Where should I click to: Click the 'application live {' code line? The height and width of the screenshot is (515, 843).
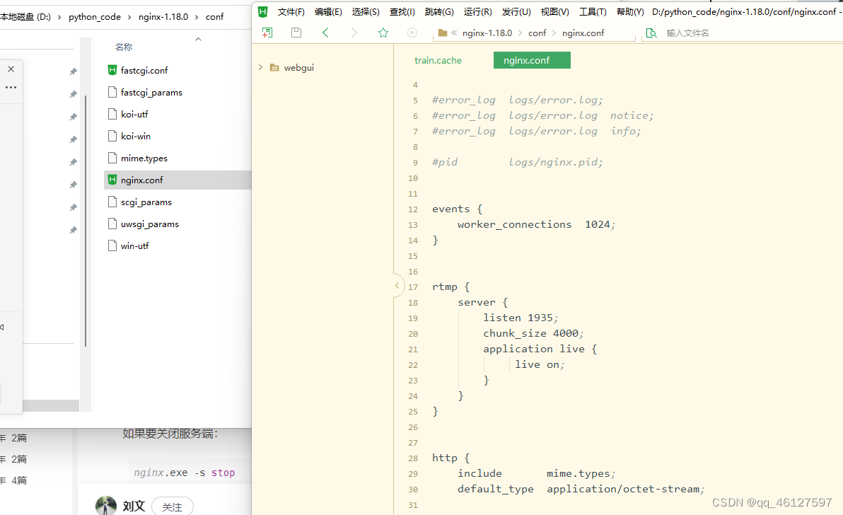click(540, 349)
